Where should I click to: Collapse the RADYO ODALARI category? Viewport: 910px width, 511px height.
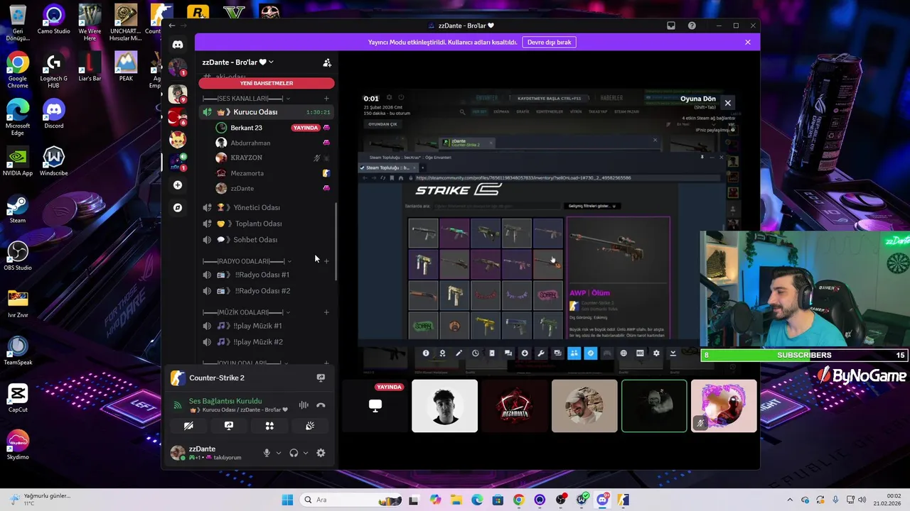(247, 261)
